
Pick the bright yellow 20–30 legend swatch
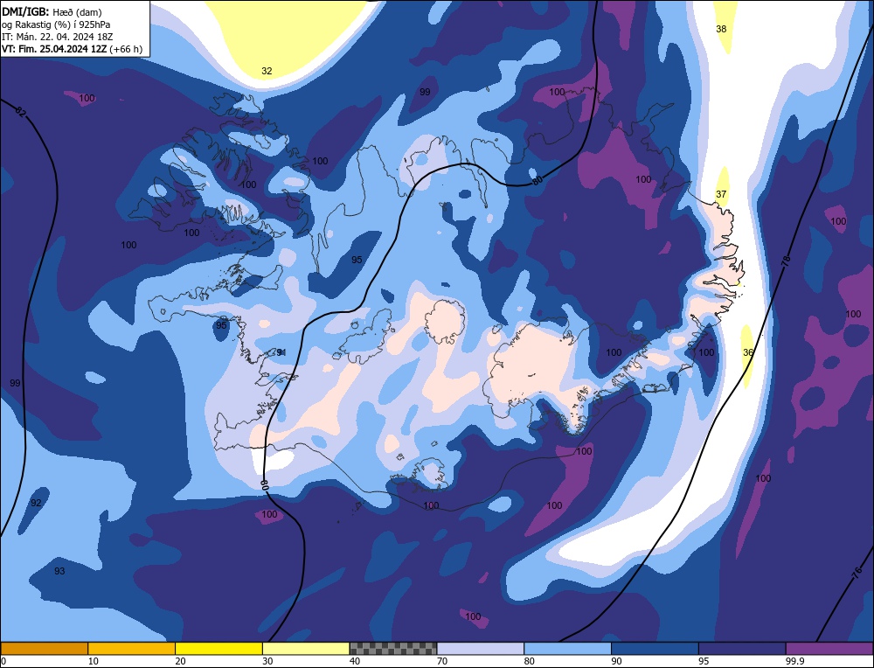point(218,648)
